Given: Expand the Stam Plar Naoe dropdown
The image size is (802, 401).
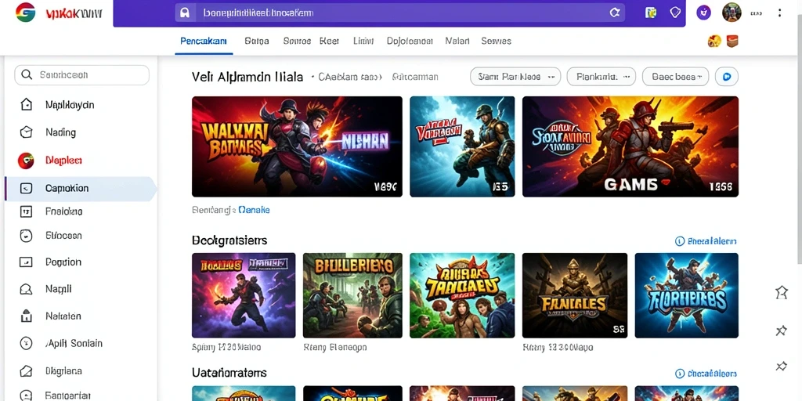Looking at the screenshot, I should [x=515, y=77].
